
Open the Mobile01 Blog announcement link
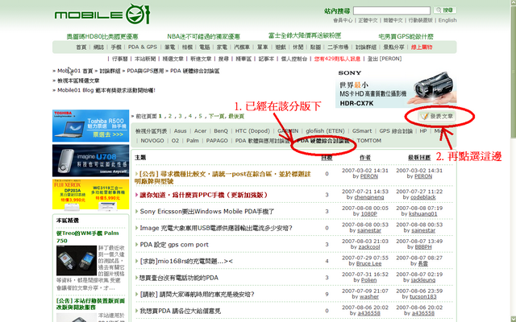coord(106,90)
